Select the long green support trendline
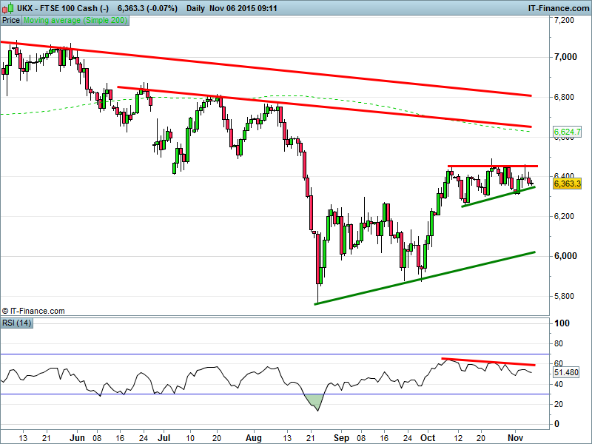Viewport: 592px width, 444px height. 425,277
